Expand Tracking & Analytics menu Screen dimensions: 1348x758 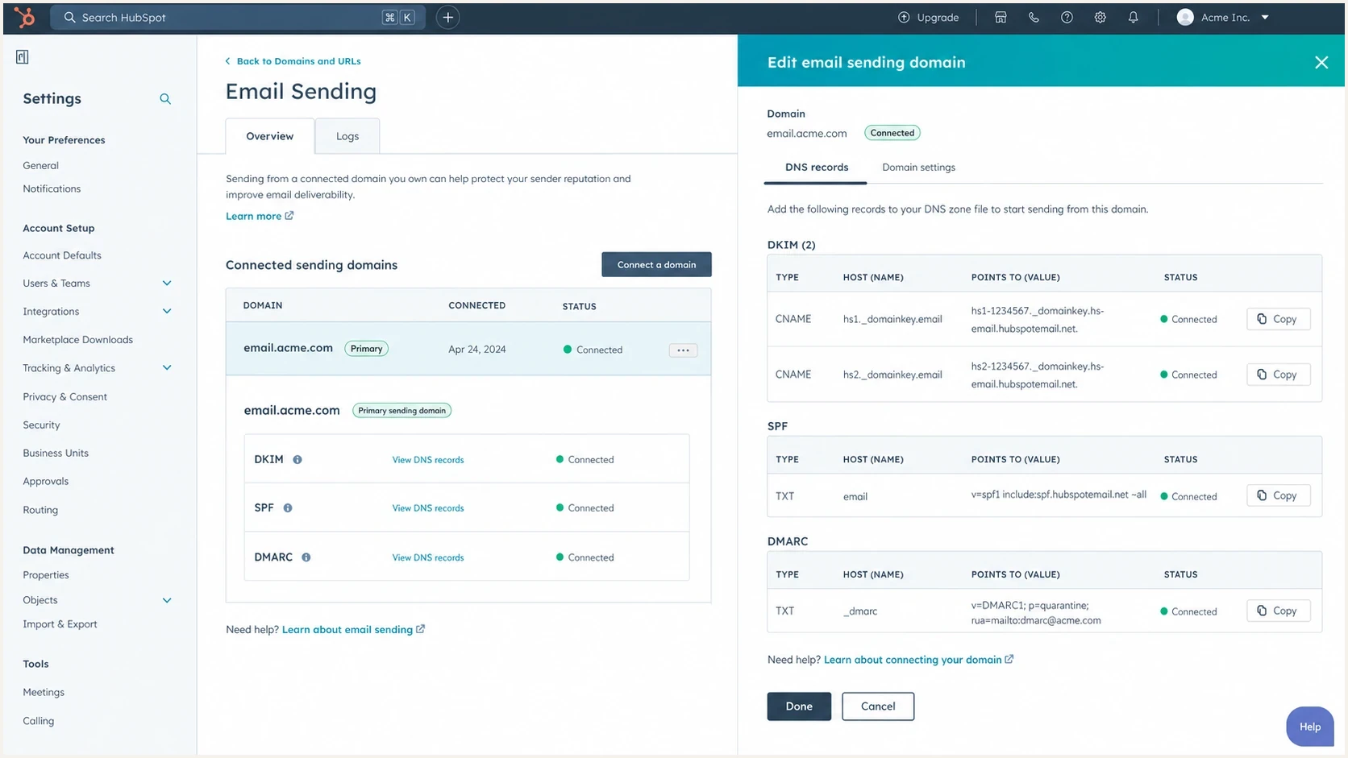(167, 367)
